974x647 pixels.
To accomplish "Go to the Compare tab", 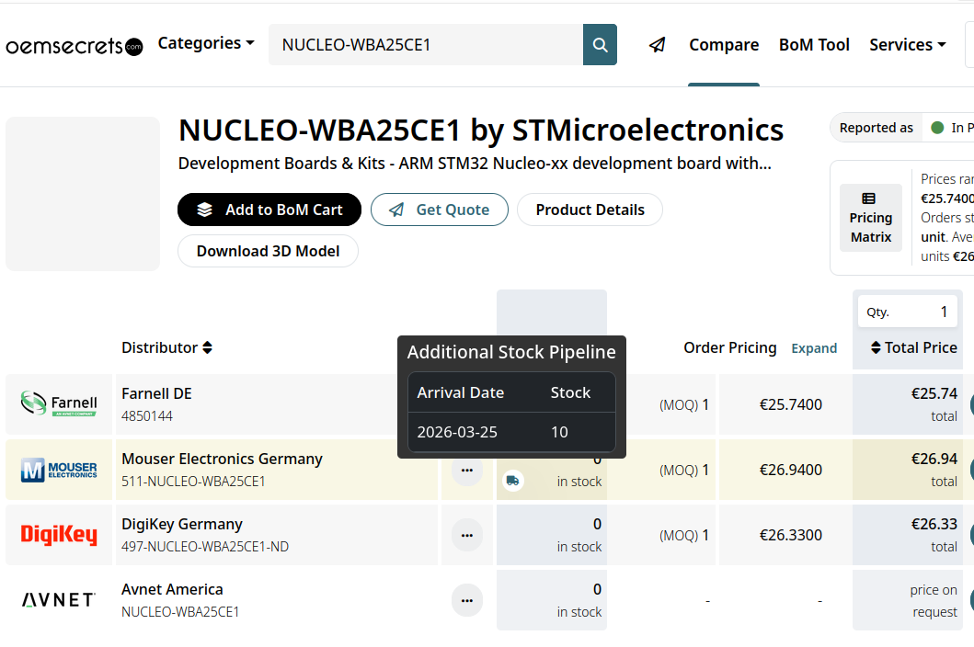I will pos(724,44).
